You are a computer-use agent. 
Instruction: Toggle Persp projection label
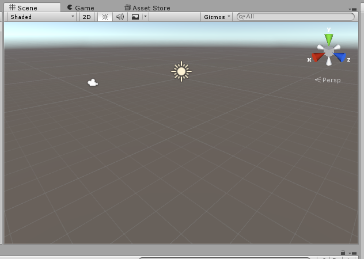[x=328, y=80]
